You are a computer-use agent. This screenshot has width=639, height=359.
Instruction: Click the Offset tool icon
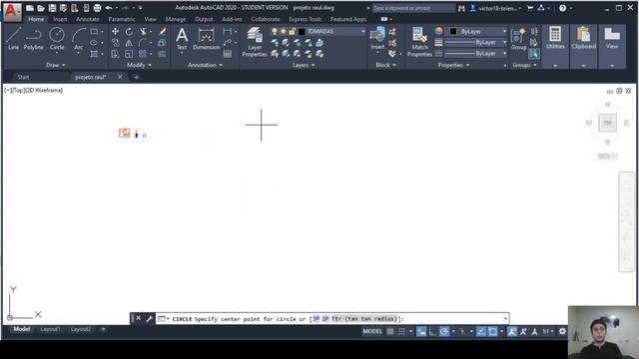click(162, 53)
